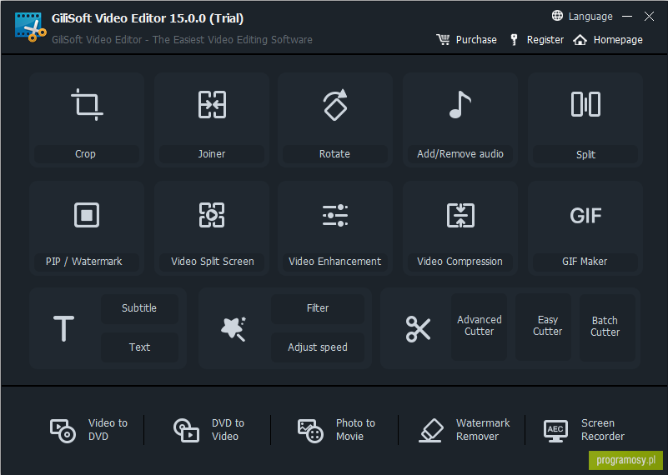Click the GIF Maker label
Screen dimensions: 668x475
click(x=585, y=262)
